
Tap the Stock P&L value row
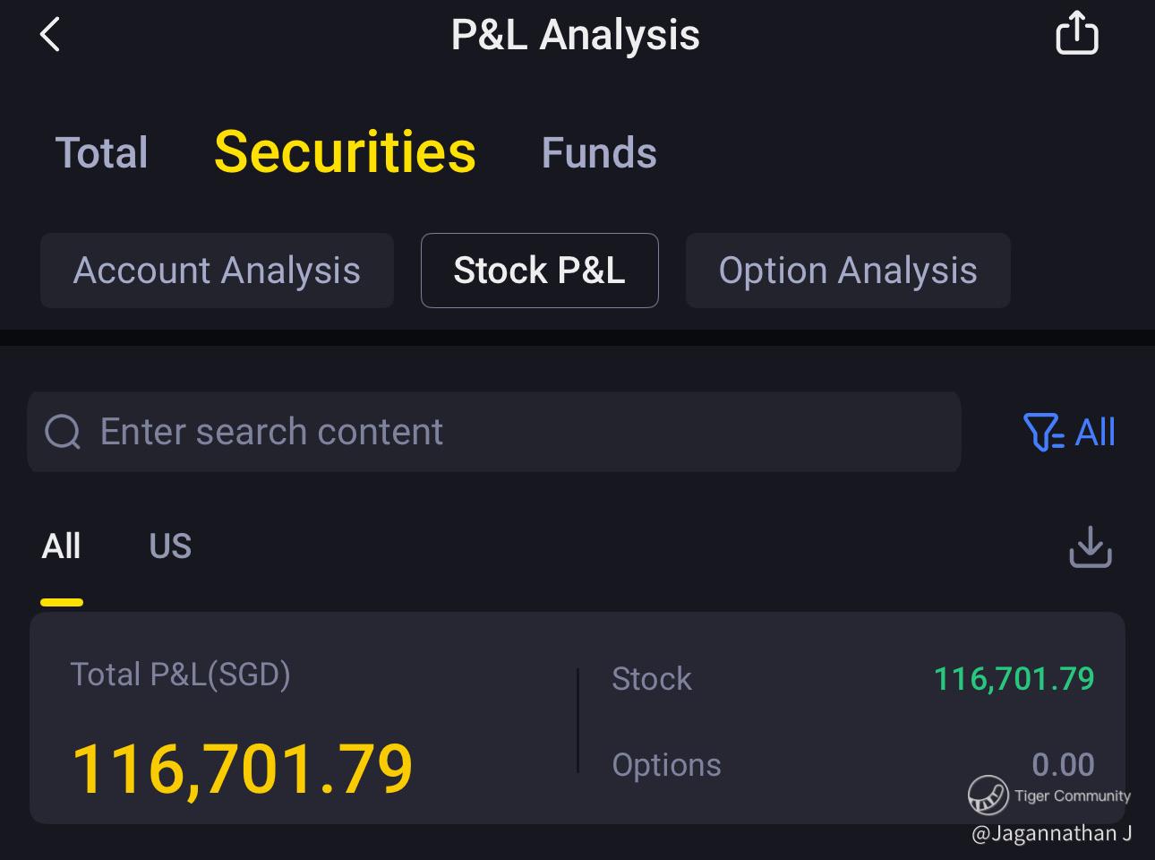pyautogui.click(x=852, y=679)
